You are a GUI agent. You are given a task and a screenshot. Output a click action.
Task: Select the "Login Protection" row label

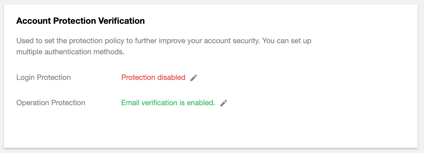click(x=44, y=77)
